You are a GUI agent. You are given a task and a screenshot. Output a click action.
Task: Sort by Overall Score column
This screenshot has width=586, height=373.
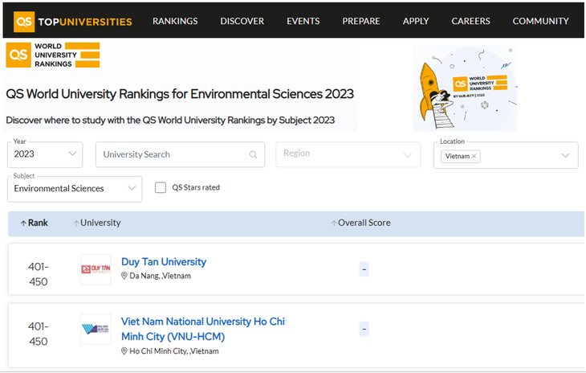363,223
